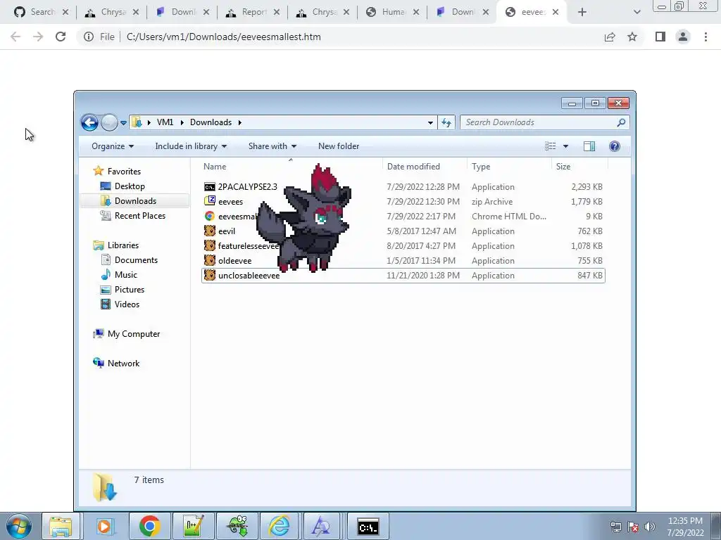Close the active eevee browser tab
Viewport: 721px width, 540px height.
pos(556,12)
